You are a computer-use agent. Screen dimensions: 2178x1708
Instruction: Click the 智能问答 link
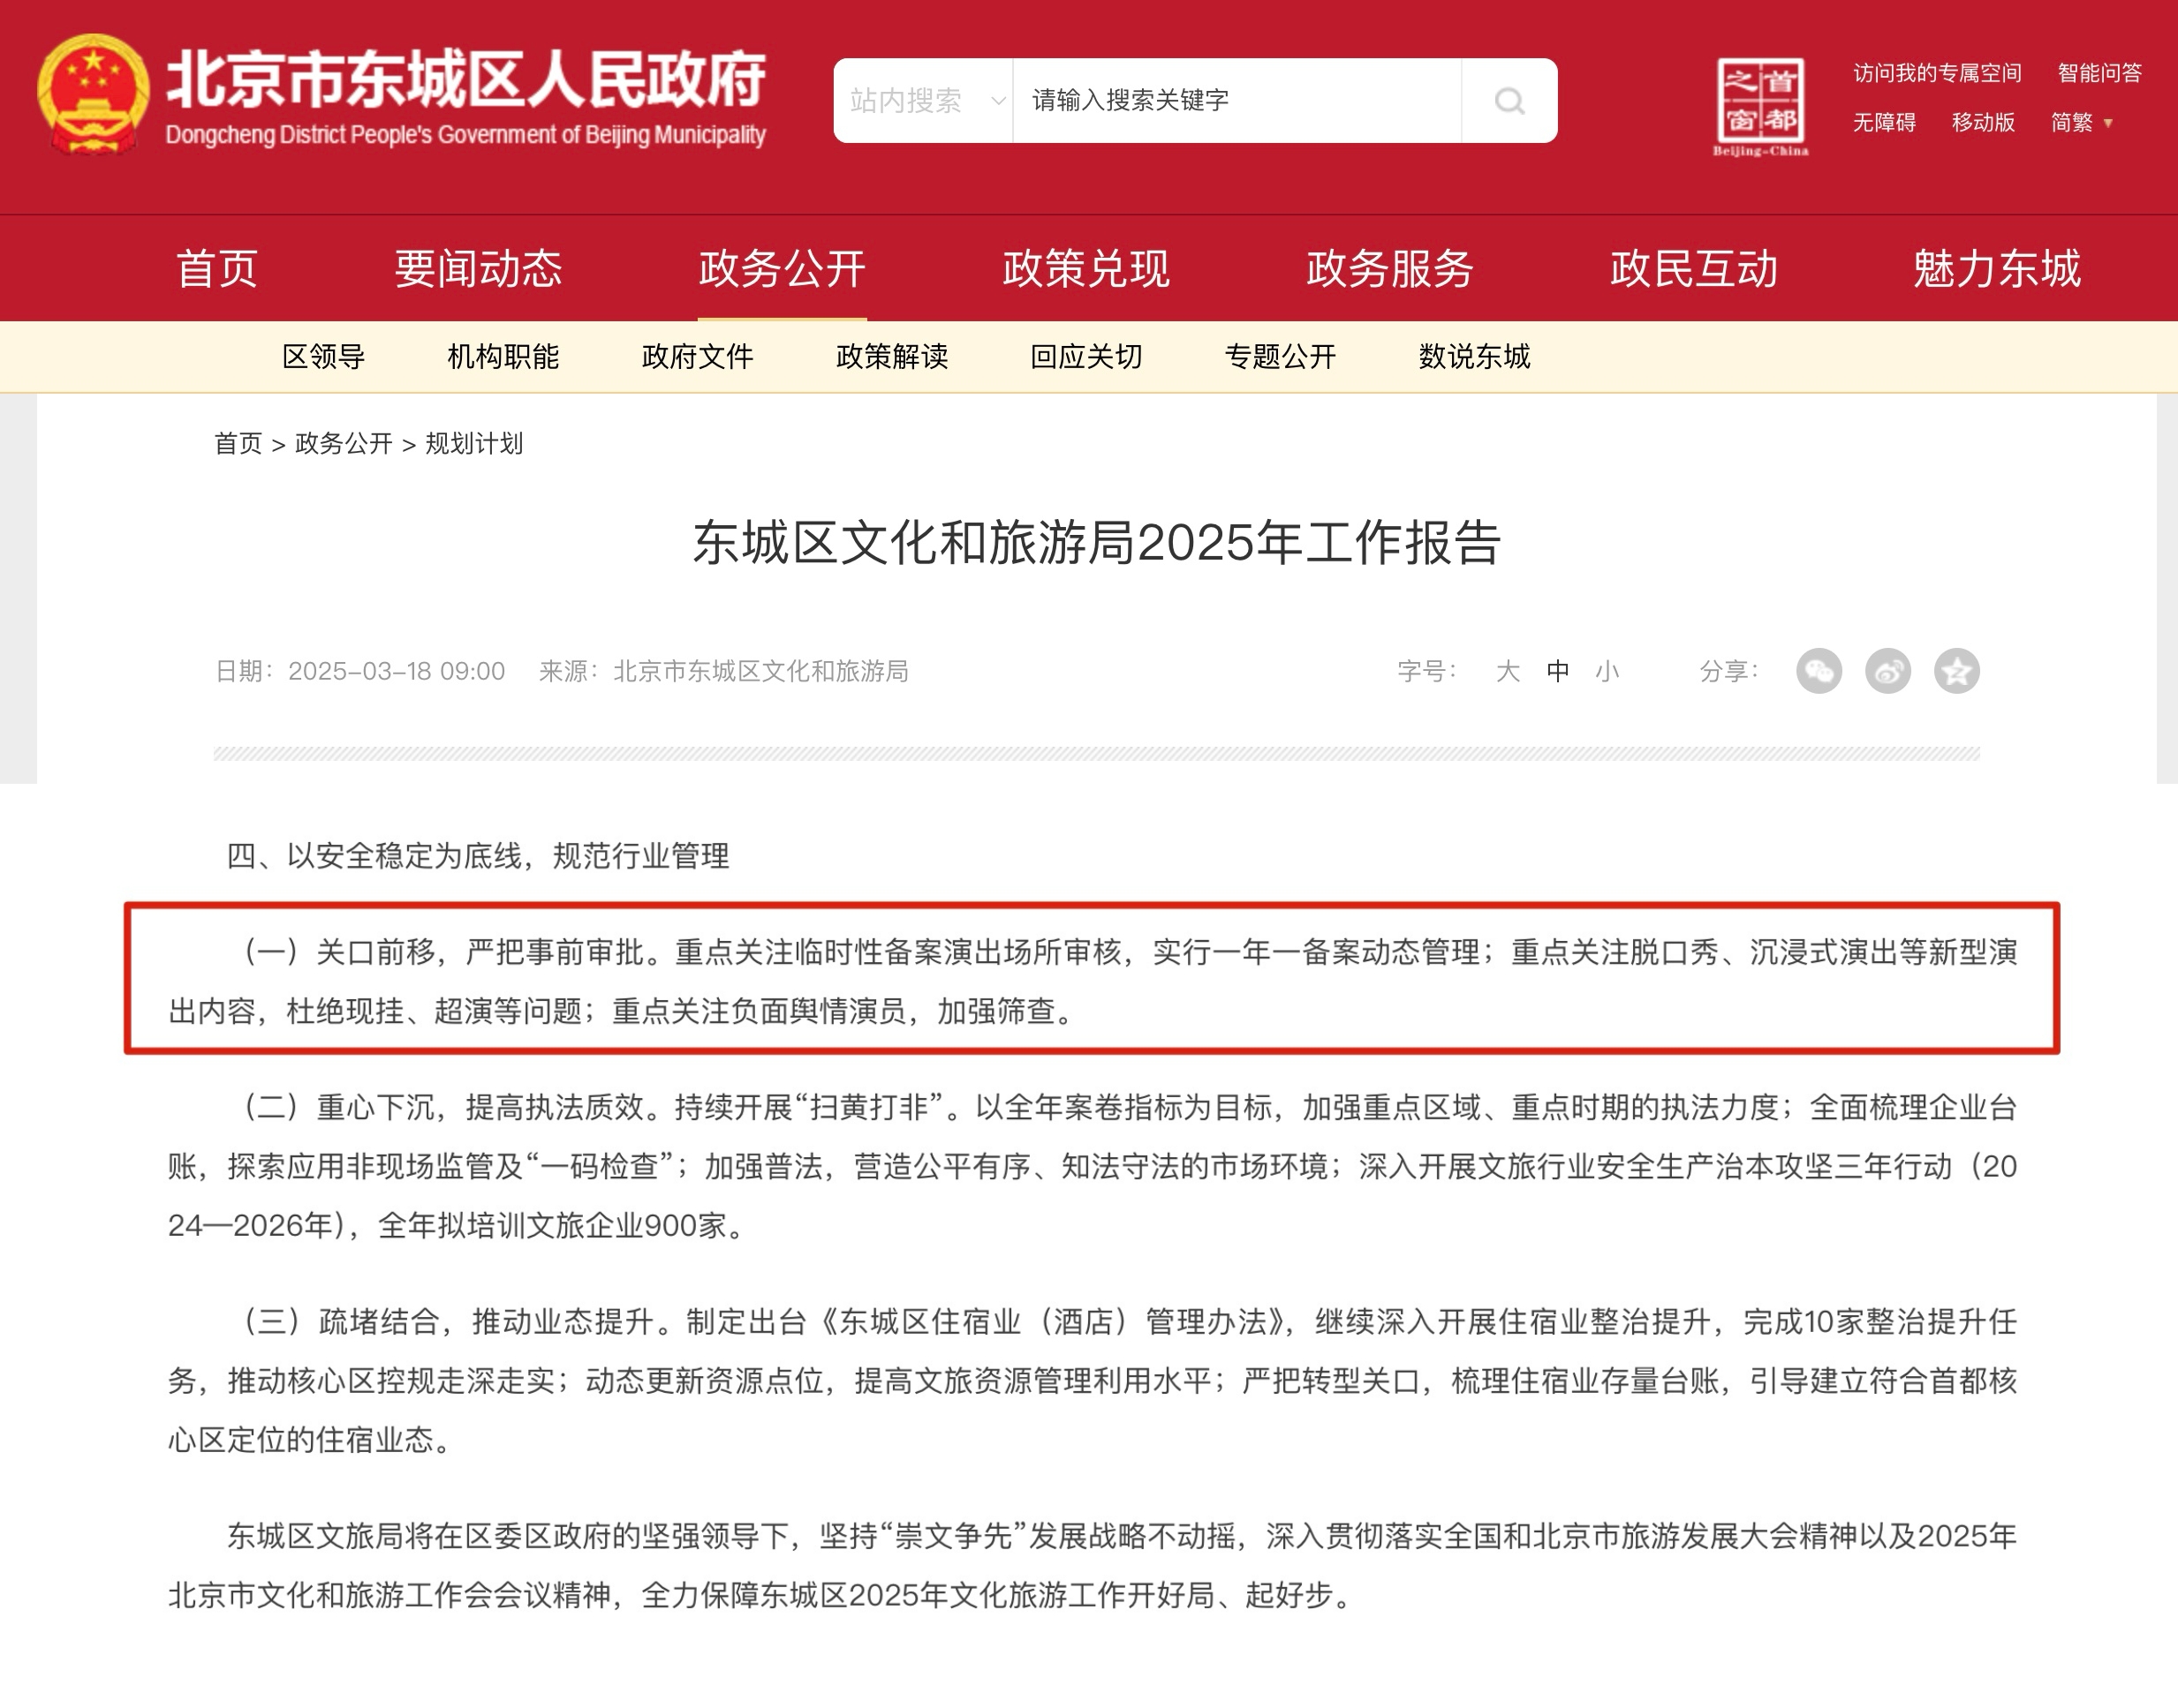pyautogui.click(x=2099, y=73)
